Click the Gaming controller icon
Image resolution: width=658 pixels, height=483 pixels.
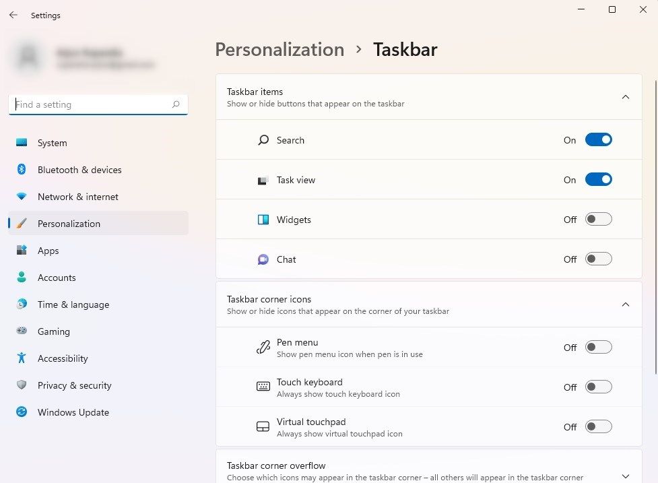pyautogui.click(x=22, y=331)
